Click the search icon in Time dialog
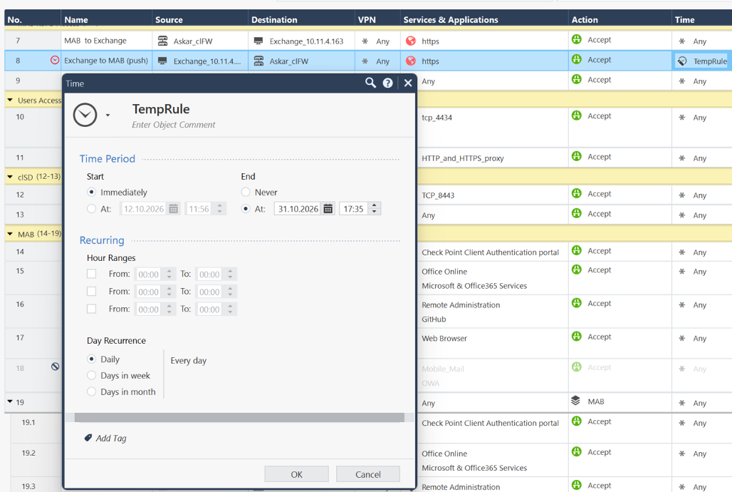Viewport: 732px width, 492px height. (371, 84)
